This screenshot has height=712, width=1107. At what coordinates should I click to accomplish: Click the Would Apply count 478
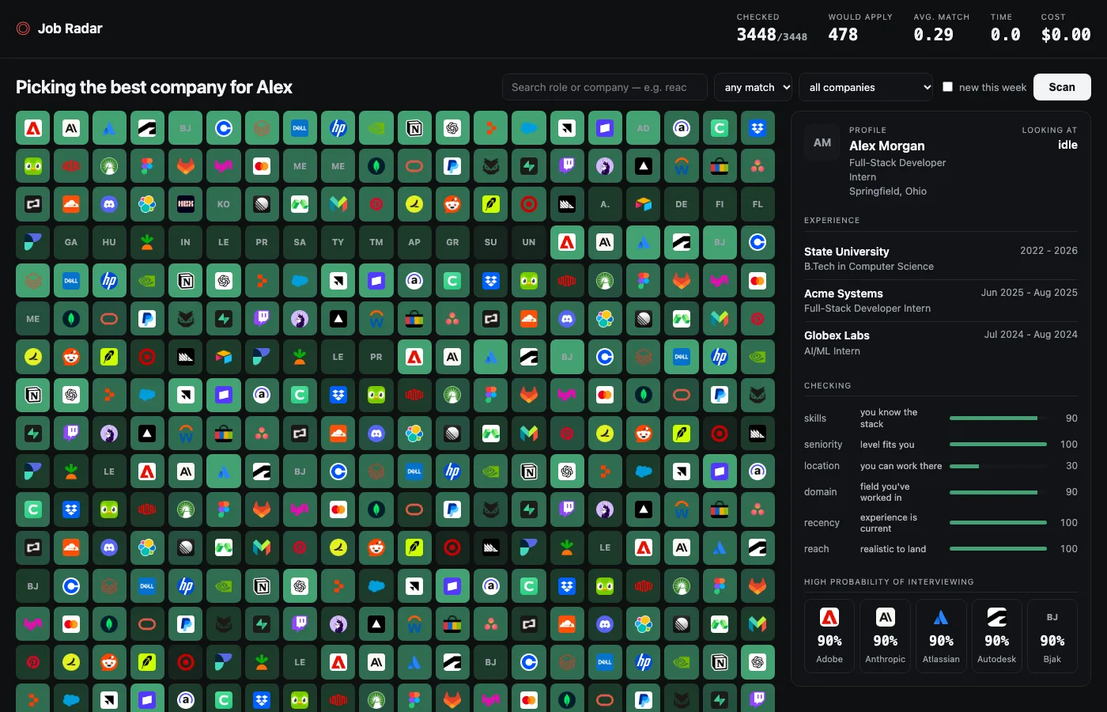843,35
